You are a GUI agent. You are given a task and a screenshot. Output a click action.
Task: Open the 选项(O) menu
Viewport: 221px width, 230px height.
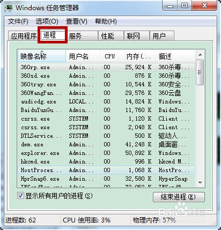point(47,21)
